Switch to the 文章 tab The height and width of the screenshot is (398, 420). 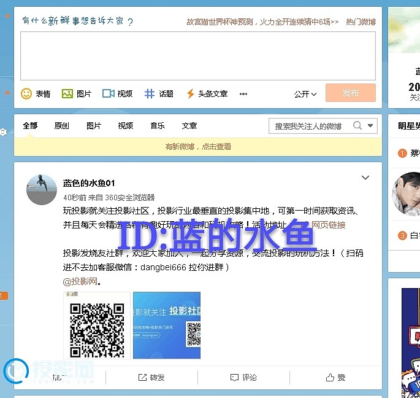click(x=189, y=125)
